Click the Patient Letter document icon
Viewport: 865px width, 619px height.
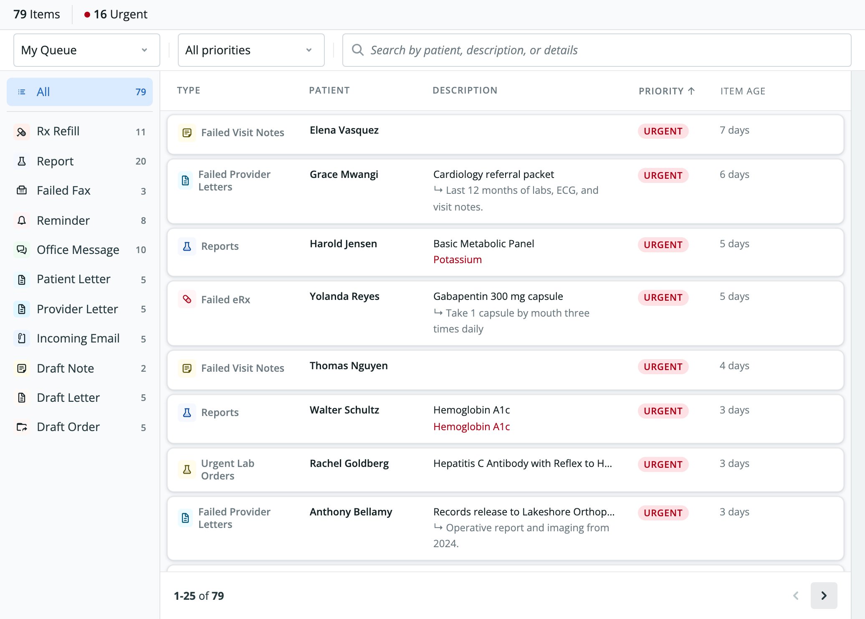tap(21, 279)
